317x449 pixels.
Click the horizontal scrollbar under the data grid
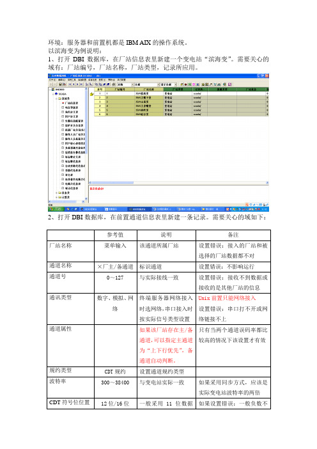tap(179, 183)
